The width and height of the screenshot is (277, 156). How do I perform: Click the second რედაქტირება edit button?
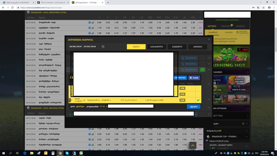click(189, 64)
